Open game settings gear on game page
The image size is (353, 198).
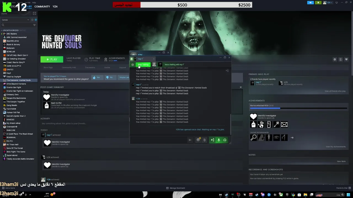point(335,59)
